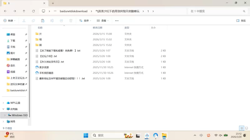Open the Windows Start menu

86,135
